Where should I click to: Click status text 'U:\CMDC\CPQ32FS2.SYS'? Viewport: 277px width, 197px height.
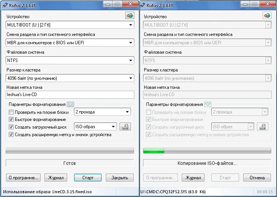coord(173,192)
